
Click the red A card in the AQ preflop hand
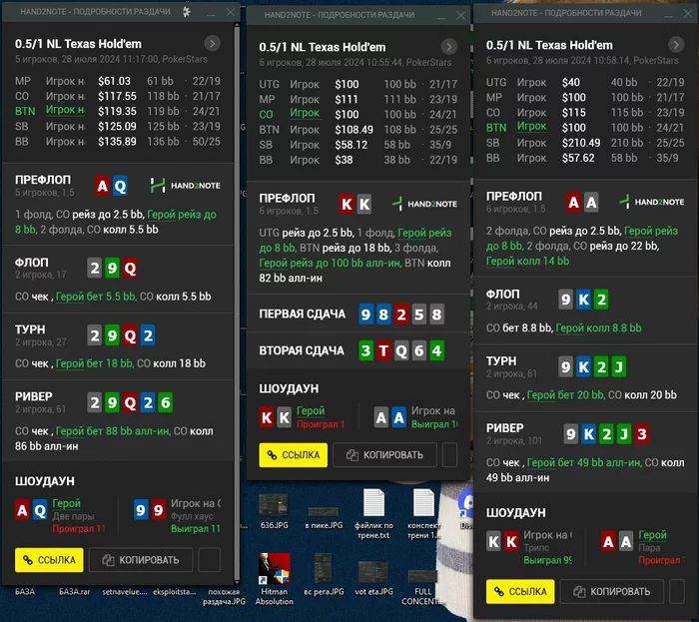coord(102,186)
